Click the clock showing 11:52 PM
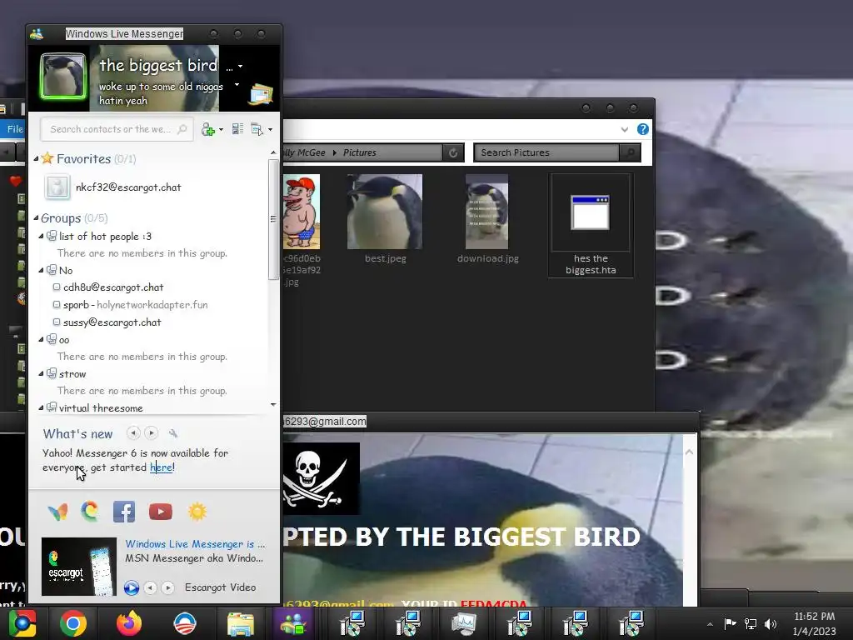Image resolution: width=853 pixels, height=640 pixels. 815,617
